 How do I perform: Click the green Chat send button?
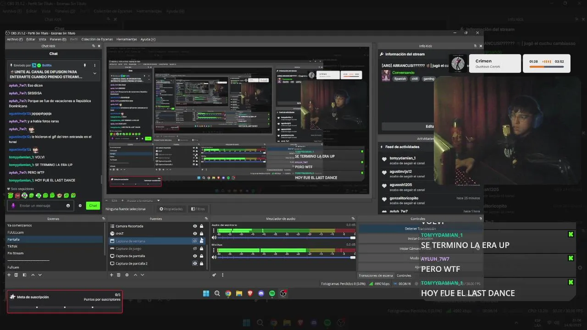(93, 205)
